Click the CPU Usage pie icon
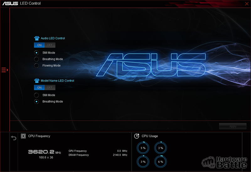The width and height of the screenshot is (251, 172). point(136,136)
